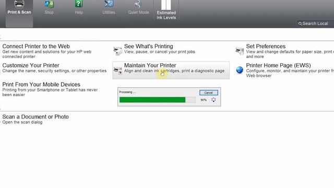The height and width of the screenshot is (188, 334).
Task: Click the blue globe EWS icon
Action: (240, 70)
